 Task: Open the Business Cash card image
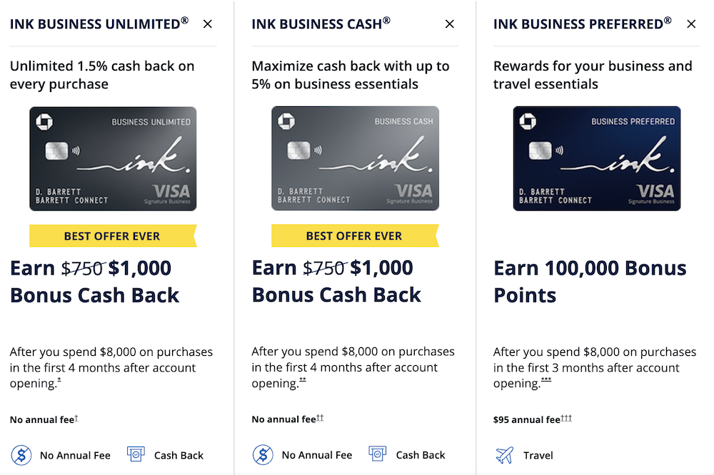(355, 158)
